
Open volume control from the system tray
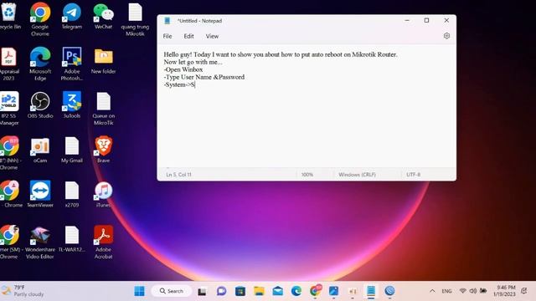tap(473, 291)
